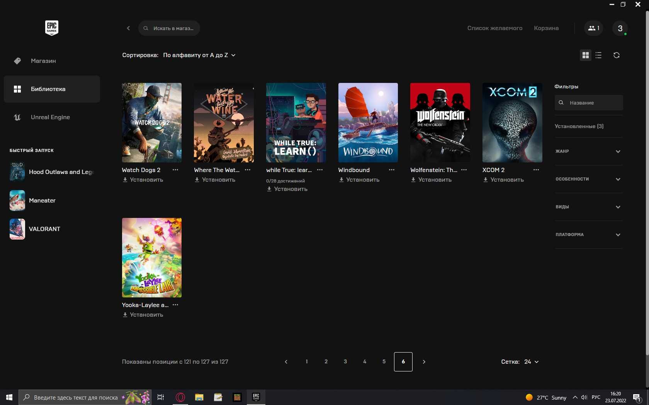Switch to grid view
The height and width of the screenshot is (405, 649).
586,55
